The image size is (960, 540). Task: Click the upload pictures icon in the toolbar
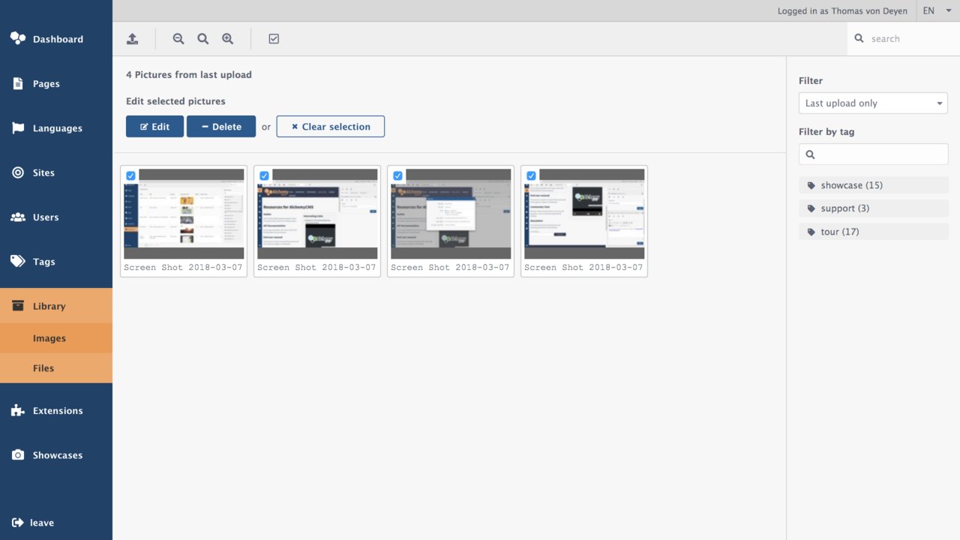click(x=133, y=38)
